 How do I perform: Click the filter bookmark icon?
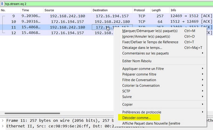click(2, 4)
